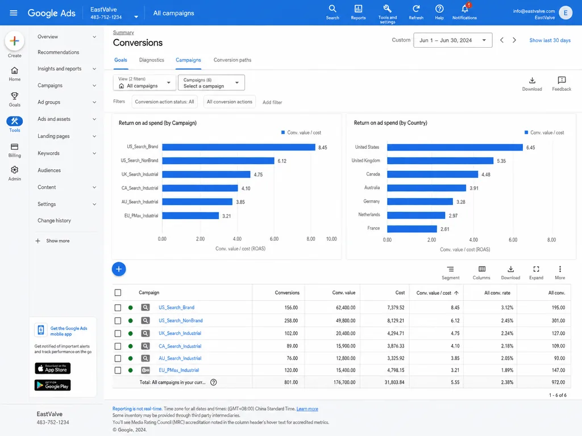The image size is (582, 436).
Task: Click Add filter
Action: point(272,102)
